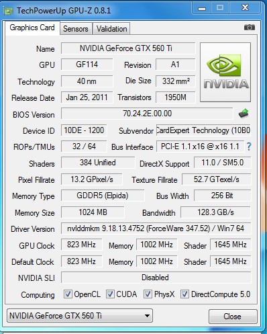Viewport: 267px width, 334px height.
Task: Click the Shaders value 384 Unified
Action: tap(98, 163)
